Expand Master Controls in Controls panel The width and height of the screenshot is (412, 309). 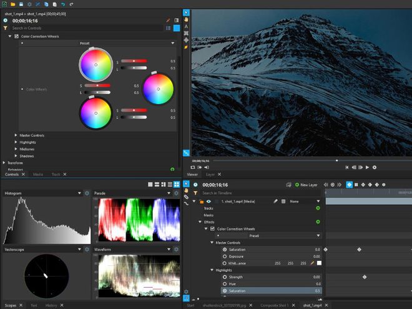[x=16, y=135]
